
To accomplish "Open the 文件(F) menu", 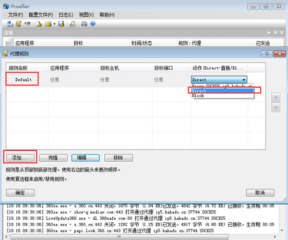I will [16, 14].
